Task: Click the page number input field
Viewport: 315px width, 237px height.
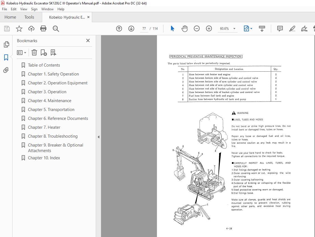Action: tap(144, 29)
